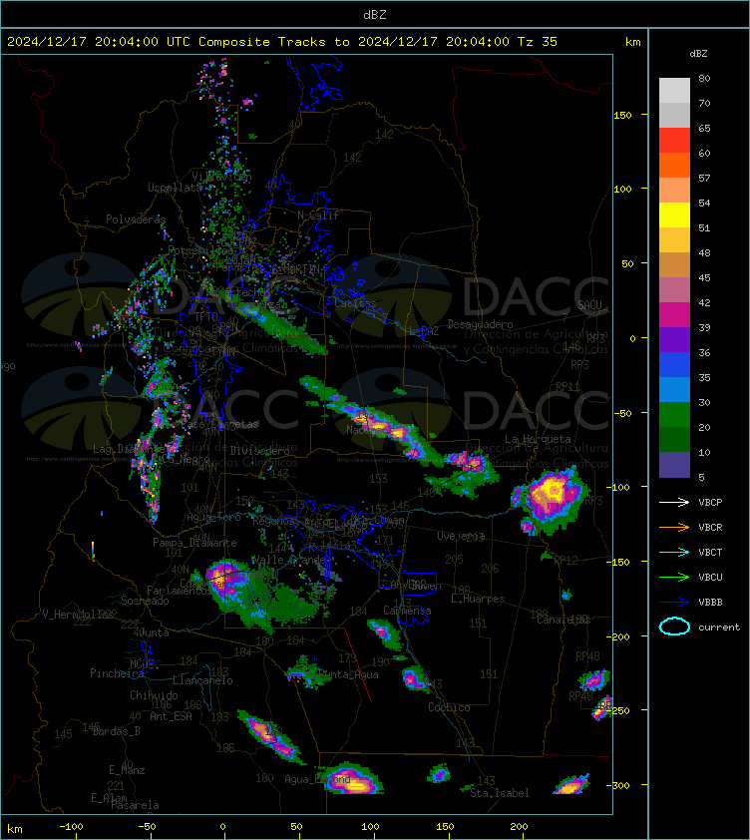Screen dimensions: 750x840
Task: Click the VBCT legend label
Action: (x=710, y=552)
